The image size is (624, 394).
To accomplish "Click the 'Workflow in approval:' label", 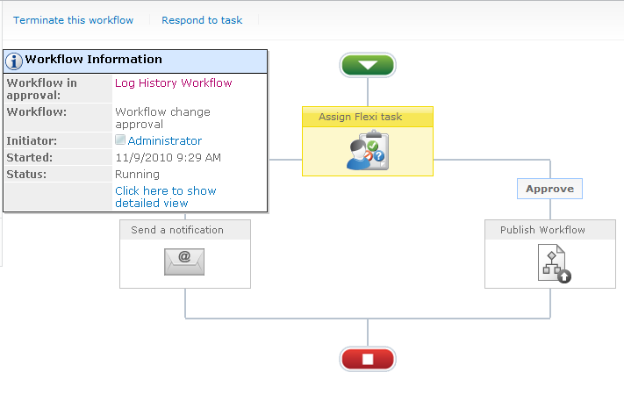I will coord(42,89).
